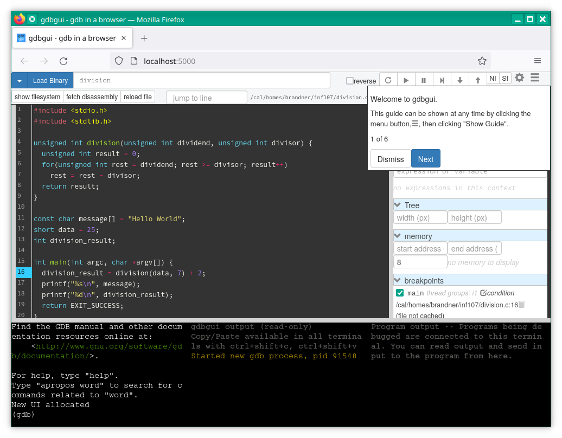The width and height of the screenshot is (562, 438).
Task: Click the restart program icon
Action: click(x=388, y=80)
